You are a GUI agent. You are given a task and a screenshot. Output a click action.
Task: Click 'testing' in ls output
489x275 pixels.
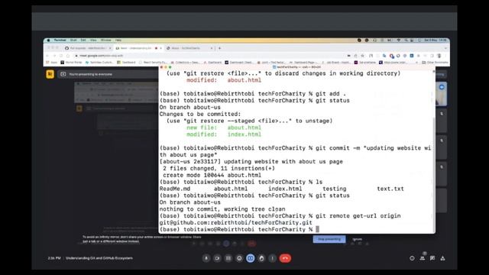coord(335,189)
